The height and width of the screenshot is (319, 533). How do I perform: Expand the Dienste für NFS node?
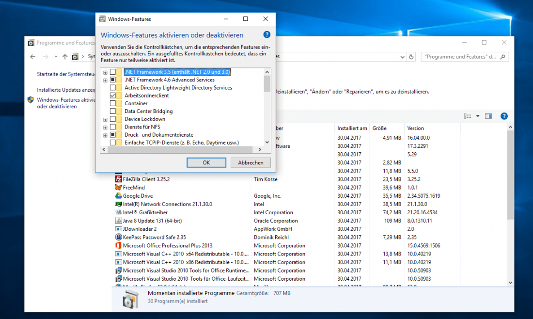click(x=105, y=127)
